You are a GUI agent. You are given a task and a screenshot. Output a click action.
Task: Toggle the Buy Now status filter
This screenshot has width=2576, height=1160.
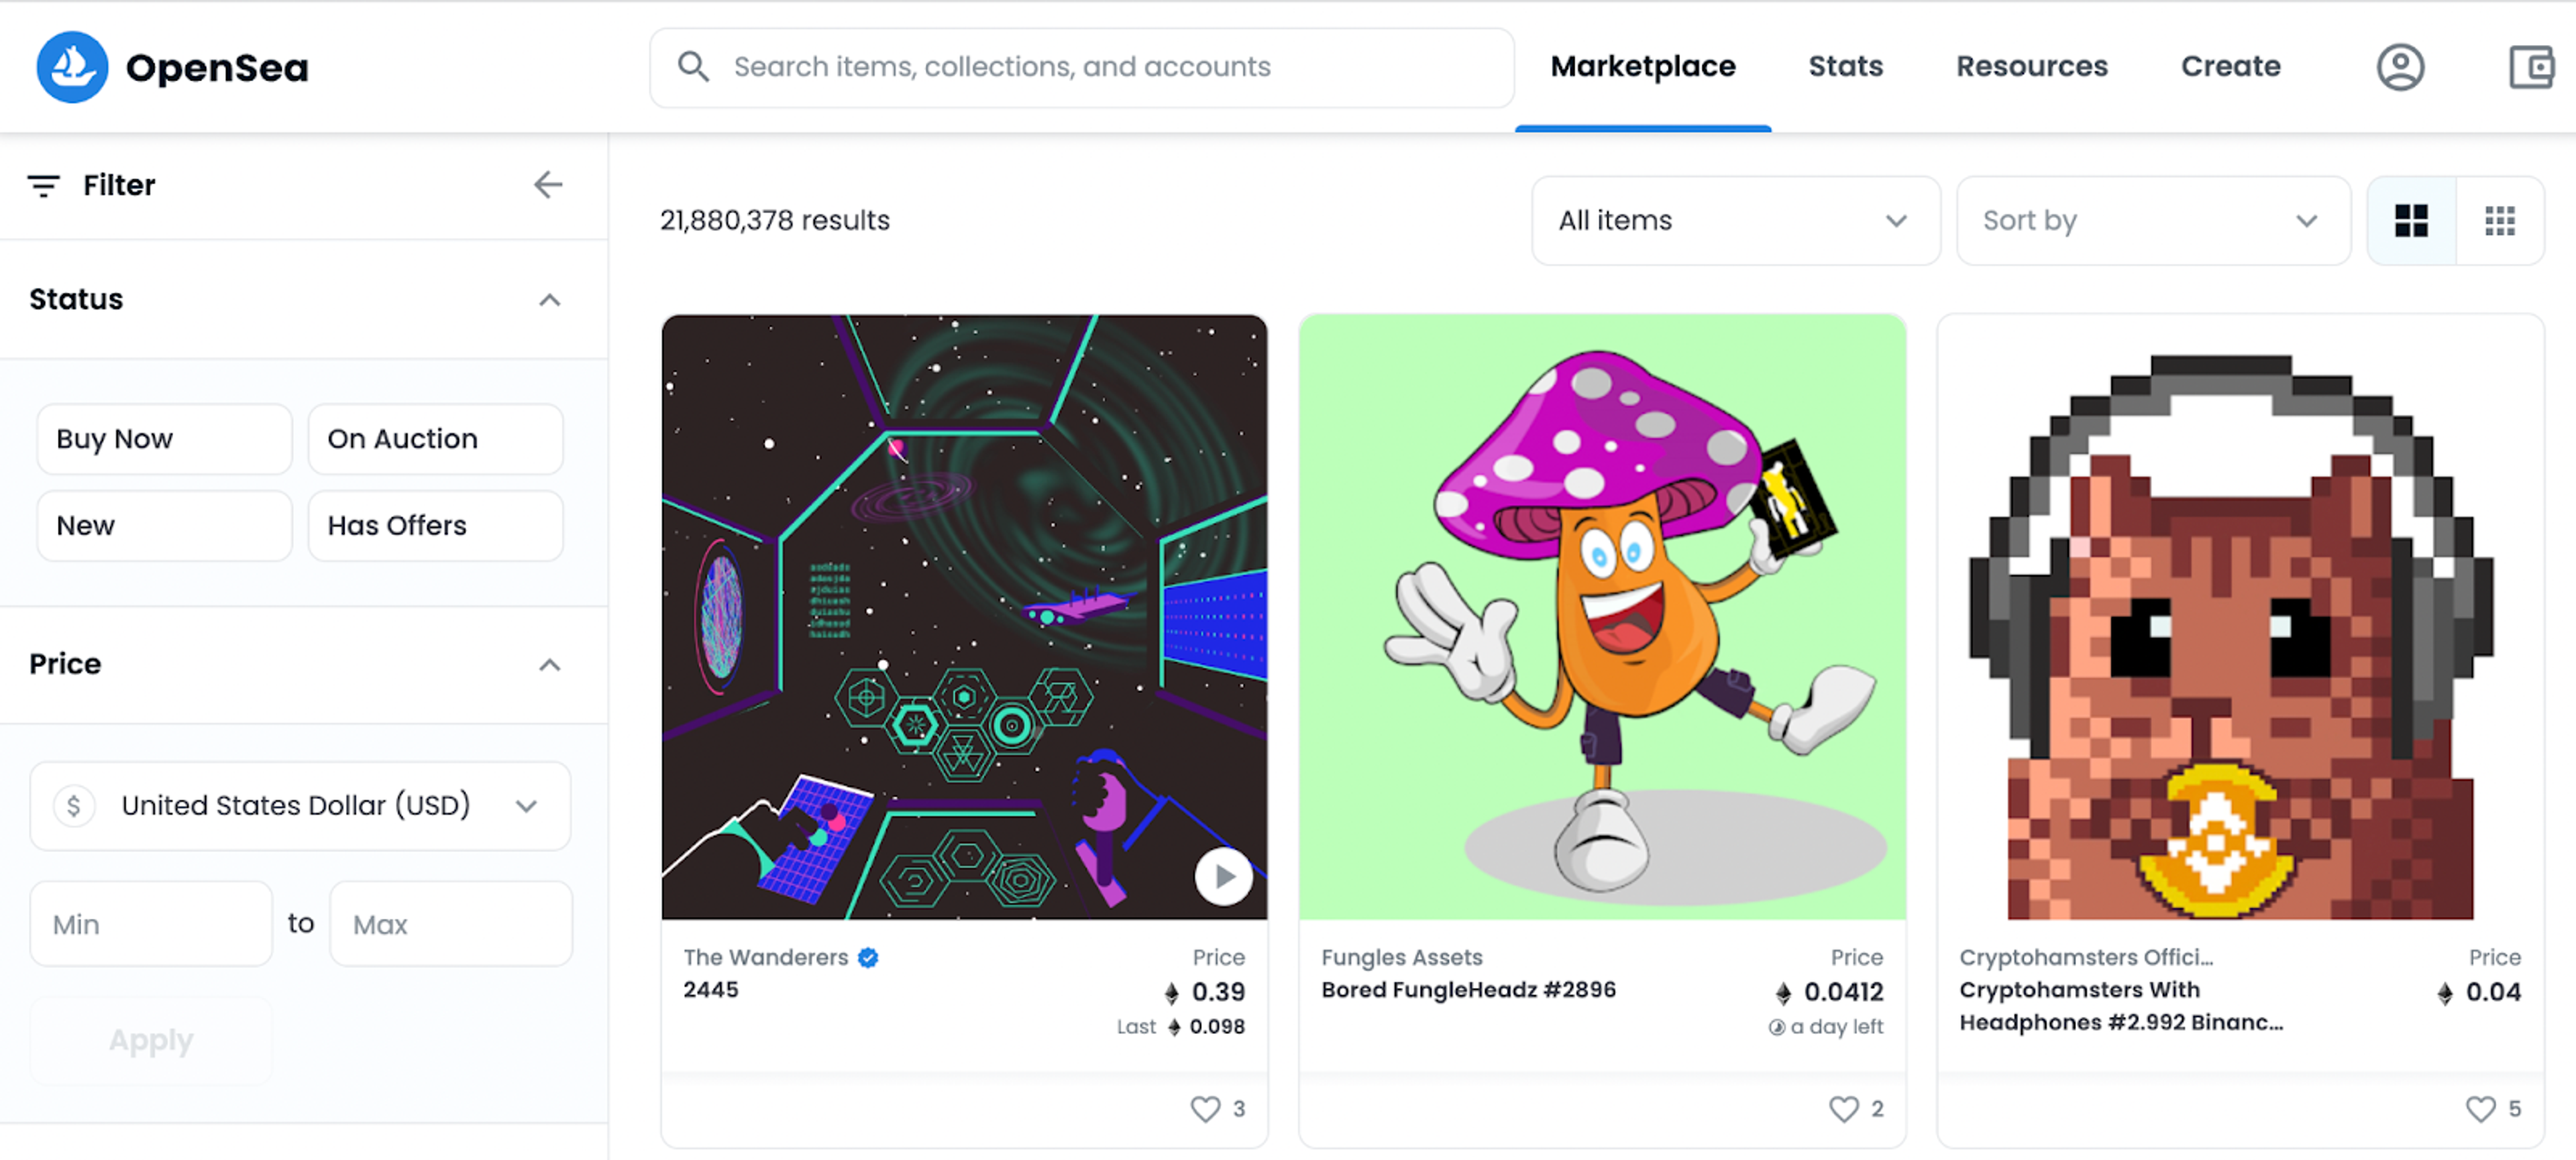[164, 439]
